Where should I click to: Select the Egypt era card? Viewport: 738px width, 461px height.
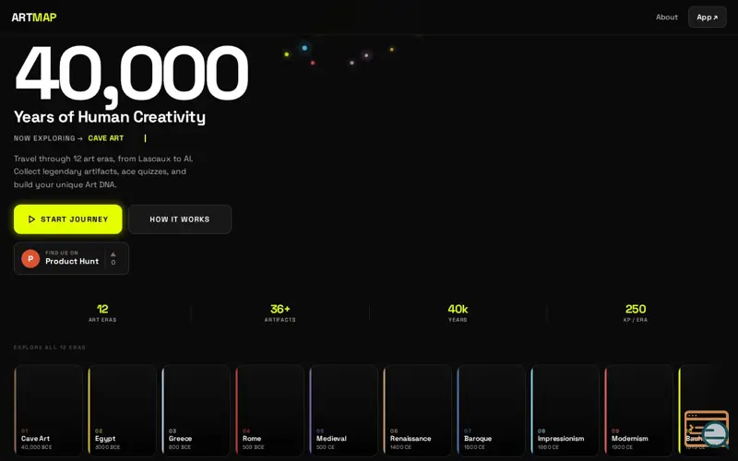click(123, 410)
